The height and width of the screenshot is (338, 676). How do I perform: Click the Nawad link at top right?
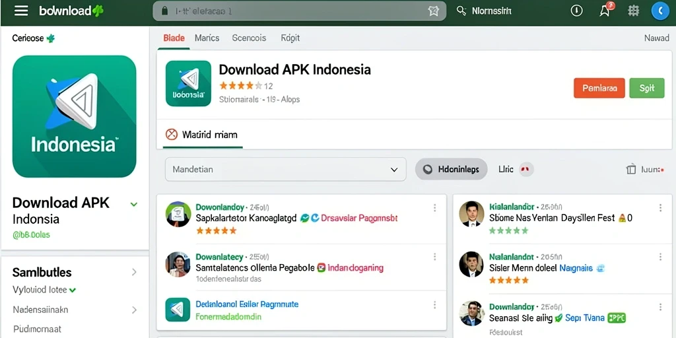click(657, 38)
